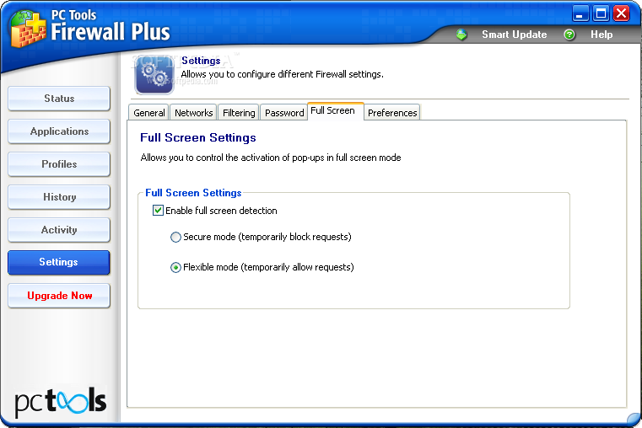Click 'Allows you to configure different Firewall settings' text
The image size is (642, 428).
tap(282, 74)
